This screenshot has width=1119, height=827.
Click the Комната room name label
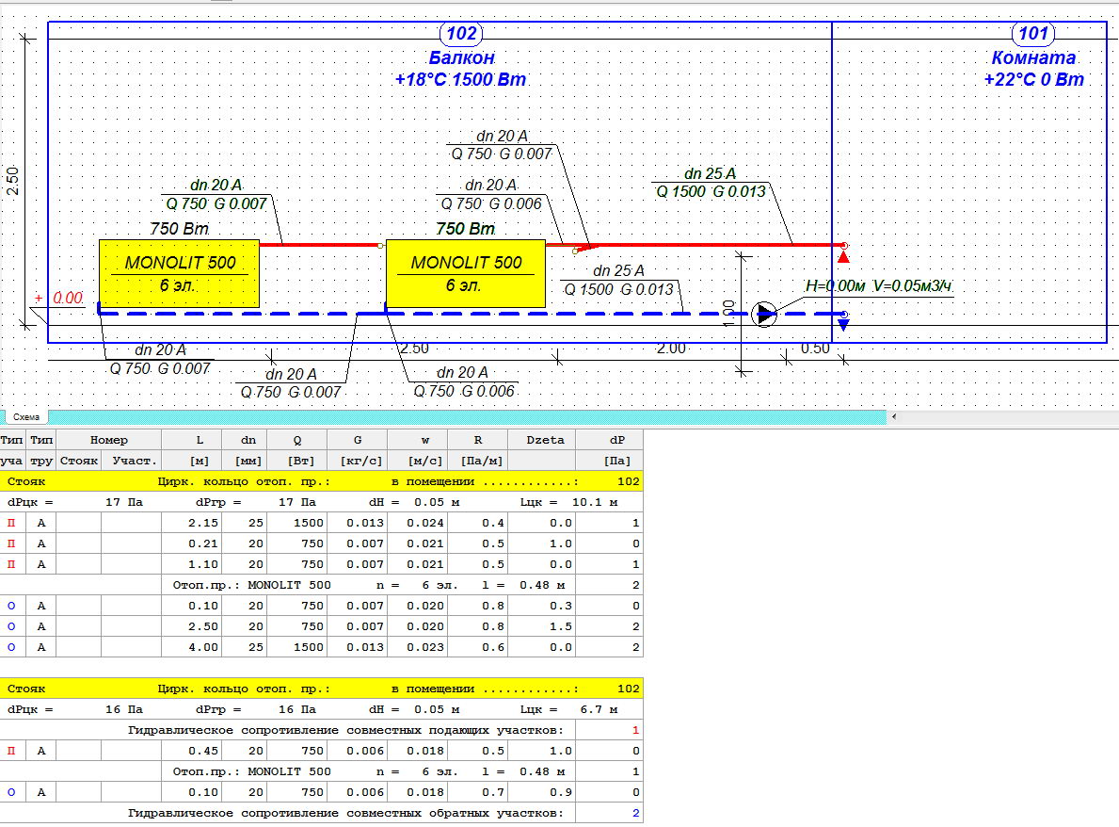click(x=1033, y=58)
